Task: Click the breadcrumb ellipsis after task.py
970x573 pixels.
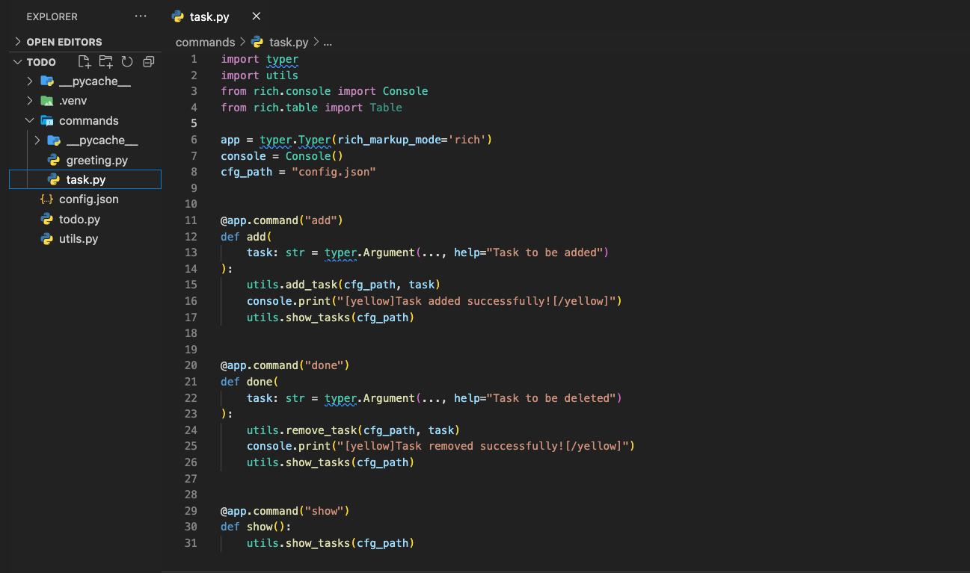Action: coord(327,43)
